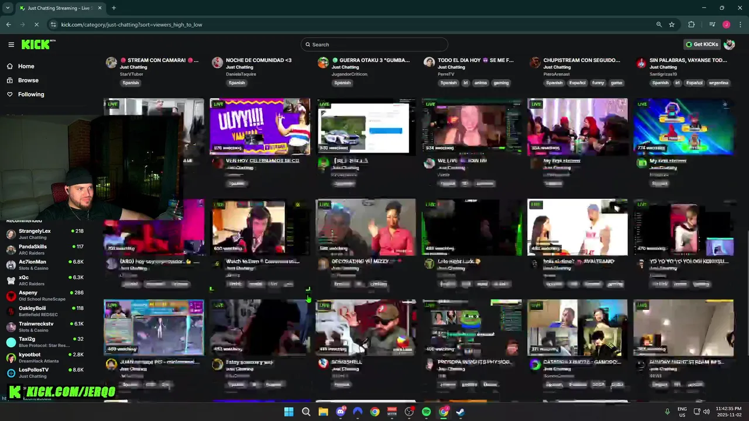Open Spotify from taskbar

pyautogui.click(x=427, y=412)
